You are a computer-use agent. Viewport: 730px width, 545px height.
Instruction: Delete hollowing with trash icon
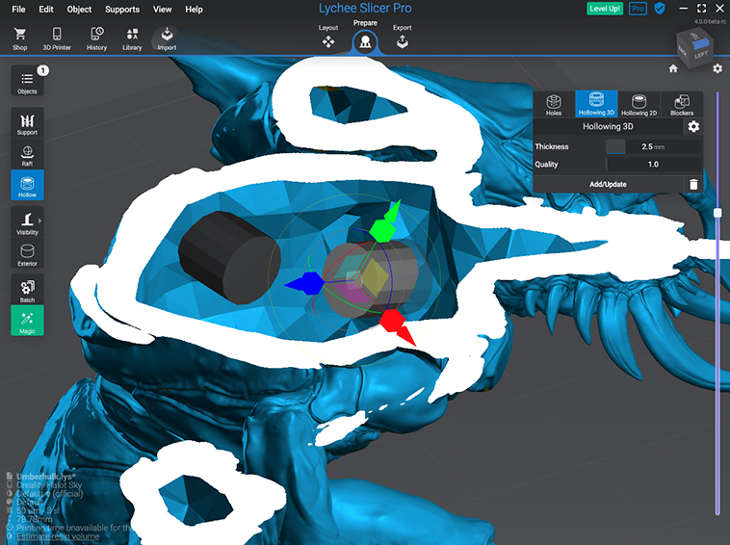click(693, 184)
